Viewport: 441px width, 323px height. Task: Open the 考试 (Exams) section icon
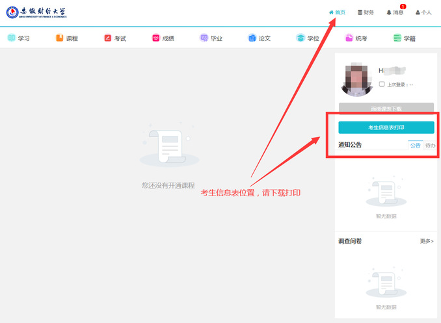tap(108, 38)
